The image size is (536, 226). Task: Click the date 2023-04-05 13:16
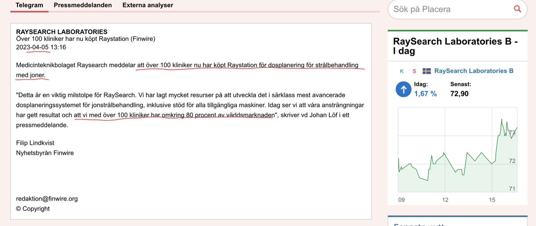41,47
